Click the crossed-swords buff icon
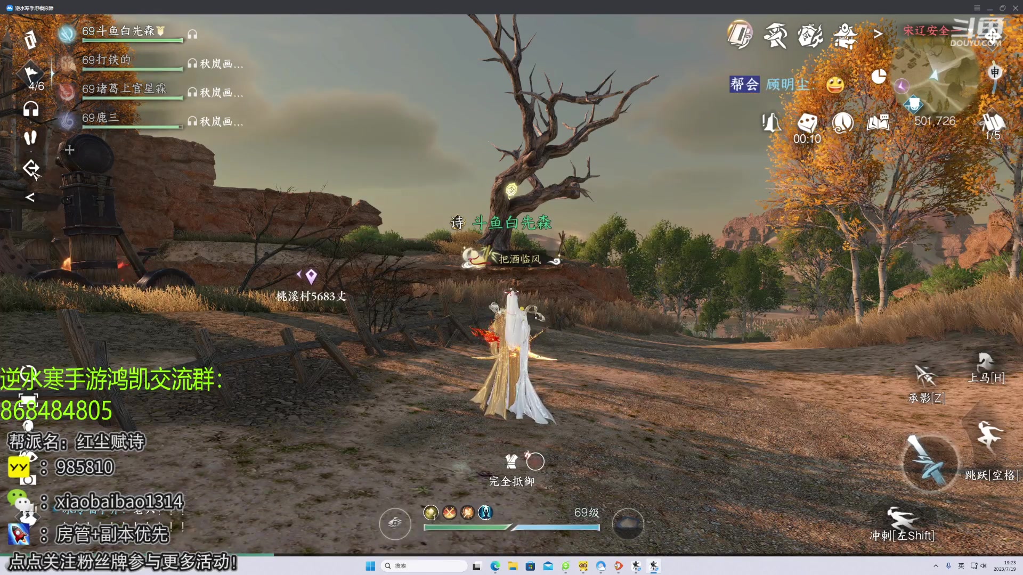The image size is (1023, 575). coord(450,513)
